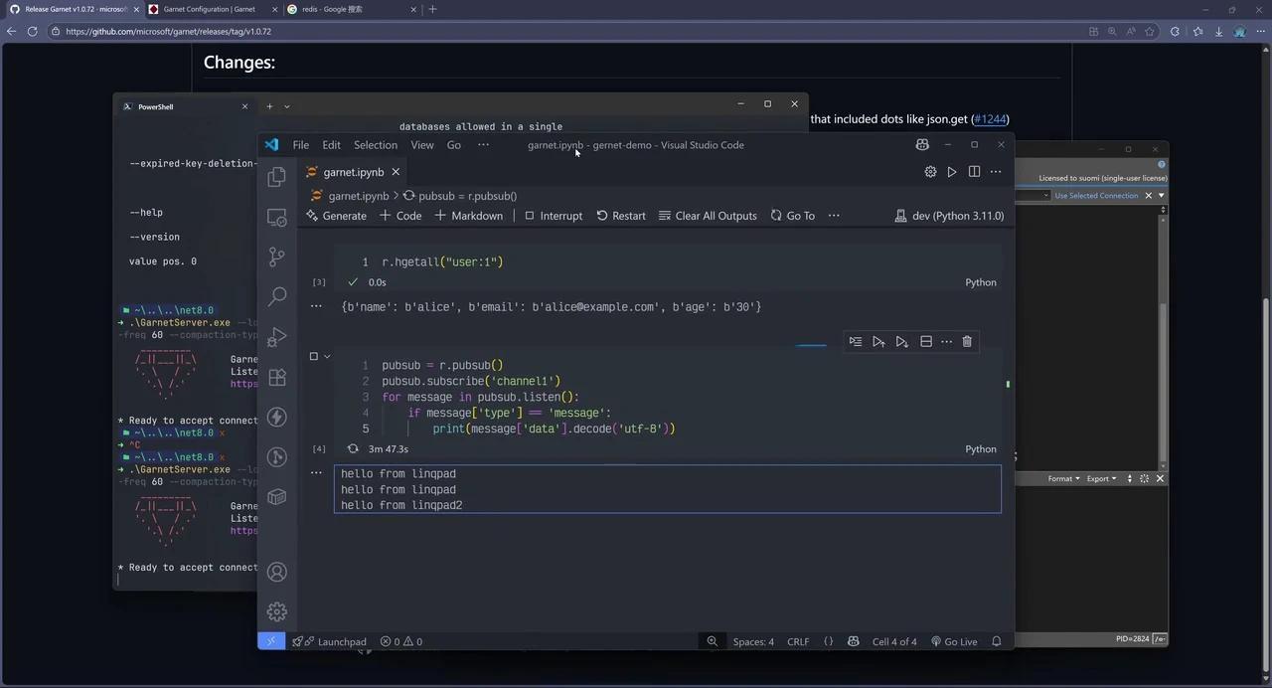Toggle split editor layout button
The image size is (1272, 688).
974,172
